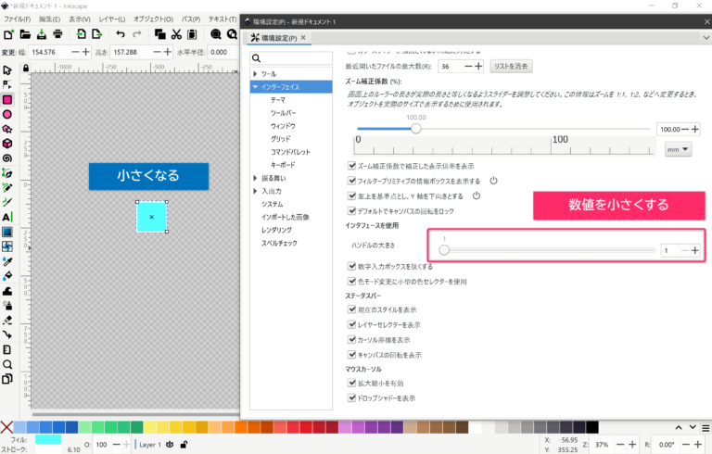
Task: Toggle the 数字入力ボックスを狭くする checkbox
Action: point(351,266)
